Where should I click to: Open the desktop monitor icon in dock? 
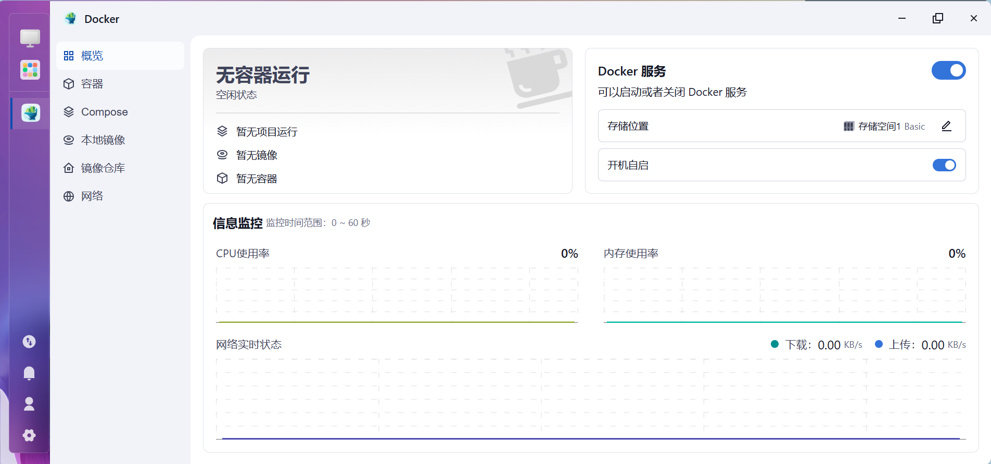coord(30,38)
